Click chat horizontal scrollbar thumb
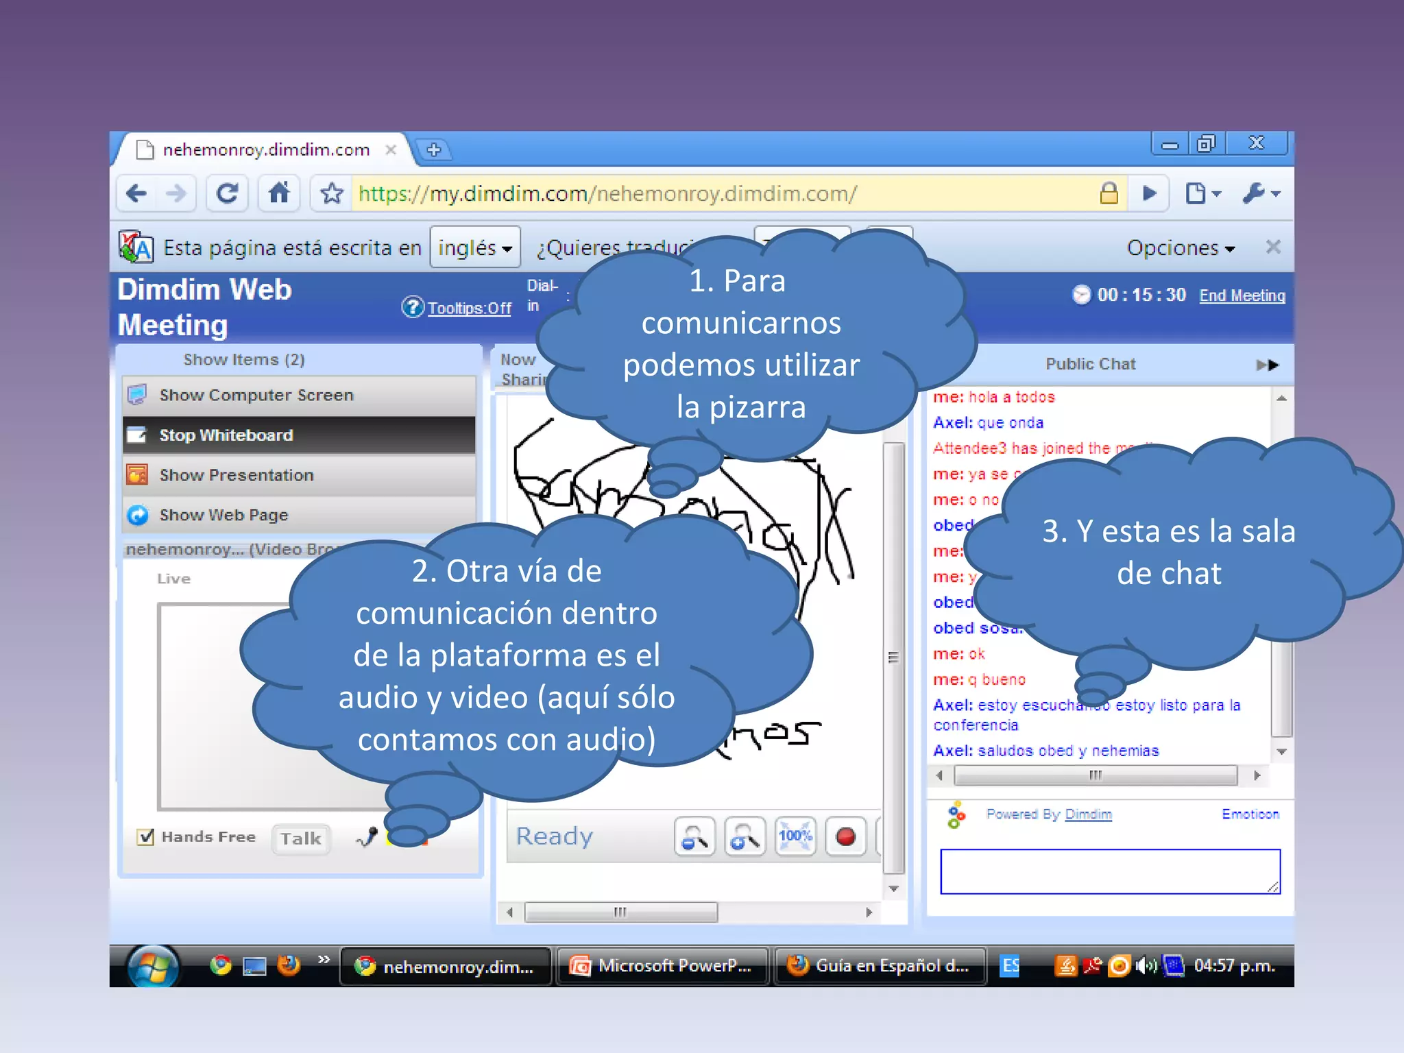Viewport: 1404px width, 1053px height. pos(1096,775)
